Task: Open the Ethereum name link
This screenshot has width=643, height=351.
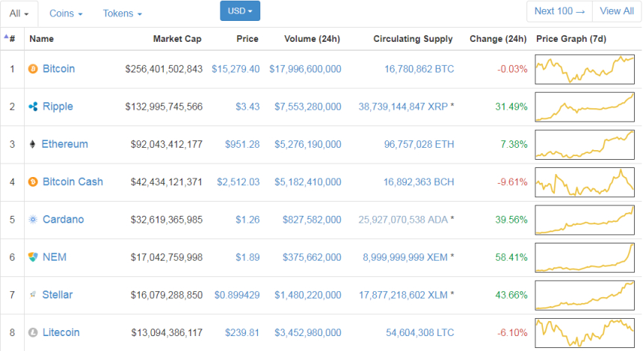Action: tap(64, 144)
